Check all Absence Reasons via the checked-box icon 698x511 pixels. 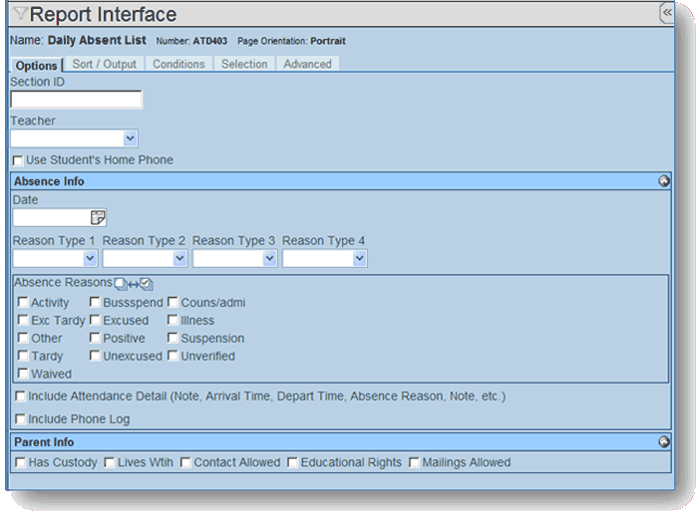[x=147, y=283]
